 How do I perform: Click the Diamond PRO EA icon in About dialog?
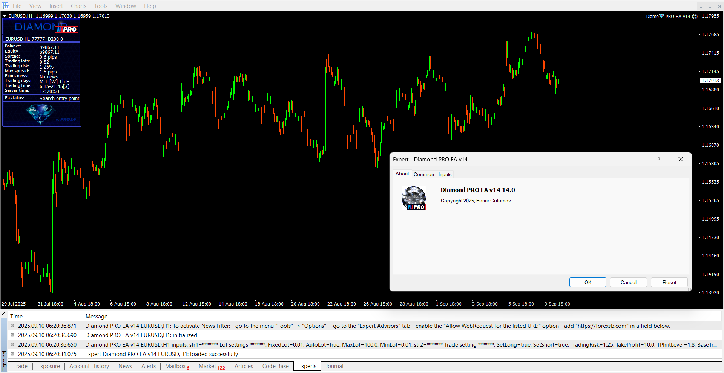[x=414, y=198]
